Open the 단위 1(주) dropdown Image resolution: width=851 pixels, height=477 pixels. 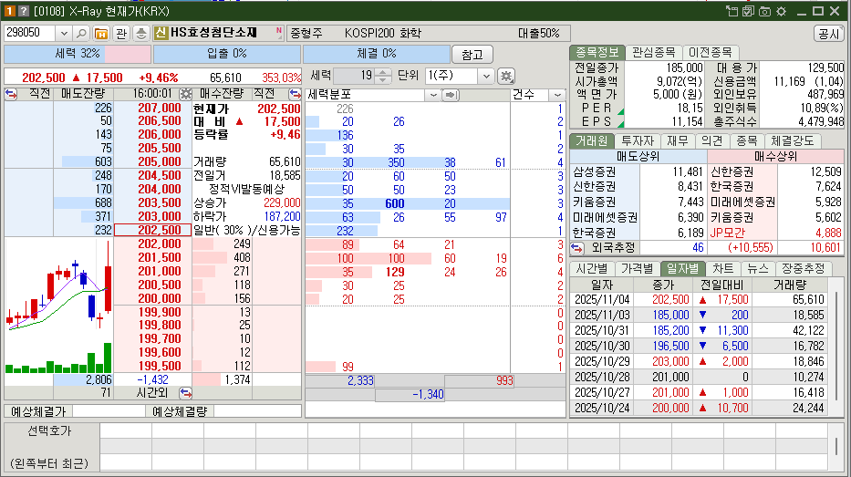click(486, 76)
